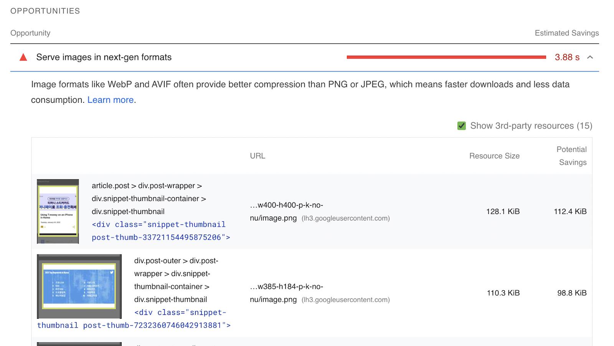
Task: Select the post-thumb-33721154495875206 code snippet
Action: 161,231
